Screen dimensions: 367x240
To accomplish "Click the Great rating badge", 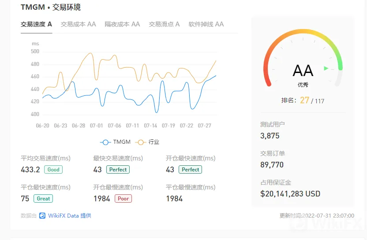I will (x=43, y=199).
